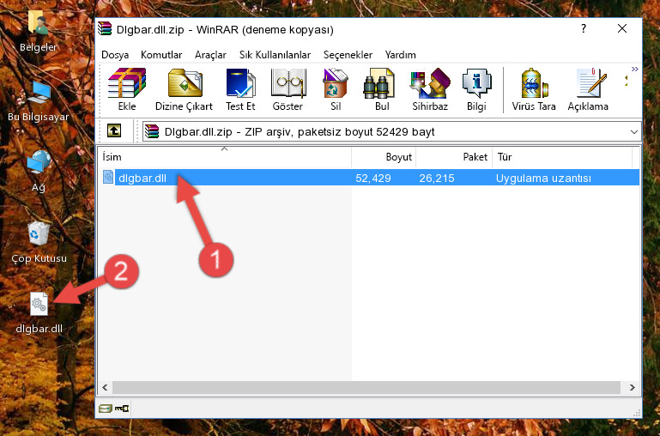
Task: Expand hidden toolbar items chevron
Action: [x=635, y=69]
